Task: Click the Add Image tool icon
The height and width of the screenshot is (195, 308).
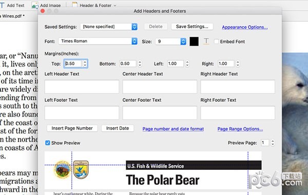Action: coord(35,6)
